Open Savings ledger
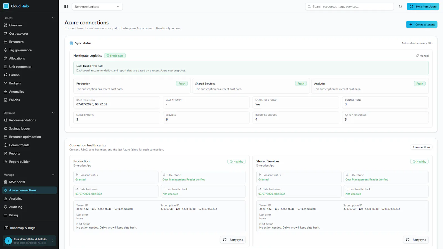The height and width of the screenshot is (249, 443). pyautogui.click(x=29, y=128)
